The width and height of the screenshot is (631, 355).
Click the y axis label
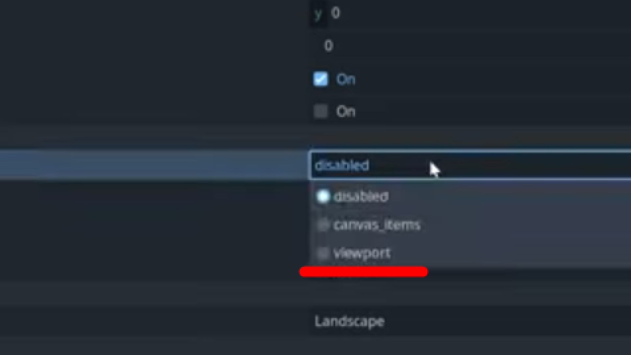[318, 14]
